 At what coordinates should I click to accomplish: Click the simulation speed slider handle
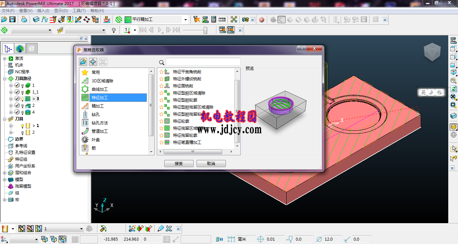(x=205, y=30)
